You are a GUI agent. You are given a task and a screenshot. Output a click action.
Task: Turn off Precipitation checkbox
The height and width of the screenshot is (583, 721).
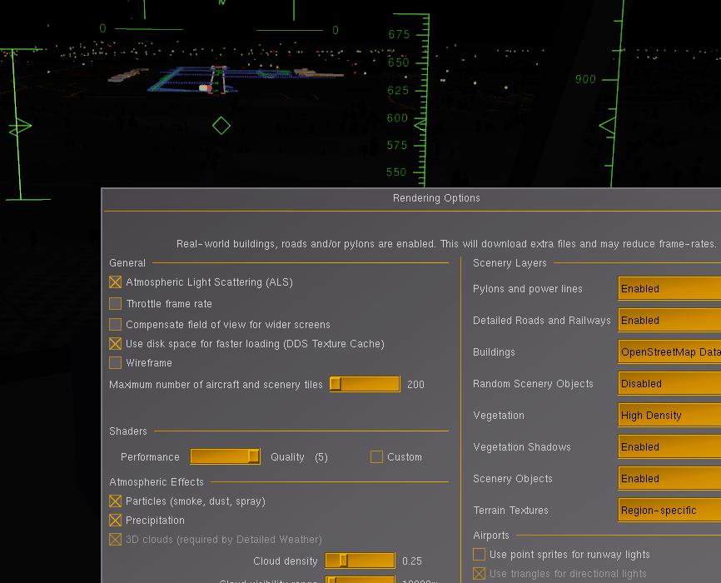[116, 521]
